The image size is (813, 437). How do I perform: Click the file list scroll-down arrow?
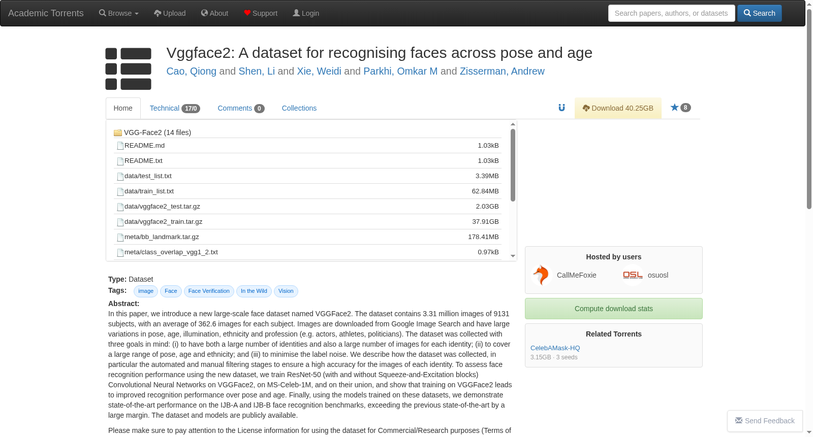513,256
